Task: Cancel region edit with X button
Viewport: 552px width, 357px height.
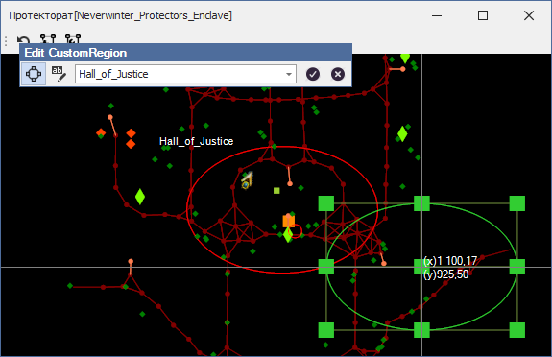Action: pos(338,74)
